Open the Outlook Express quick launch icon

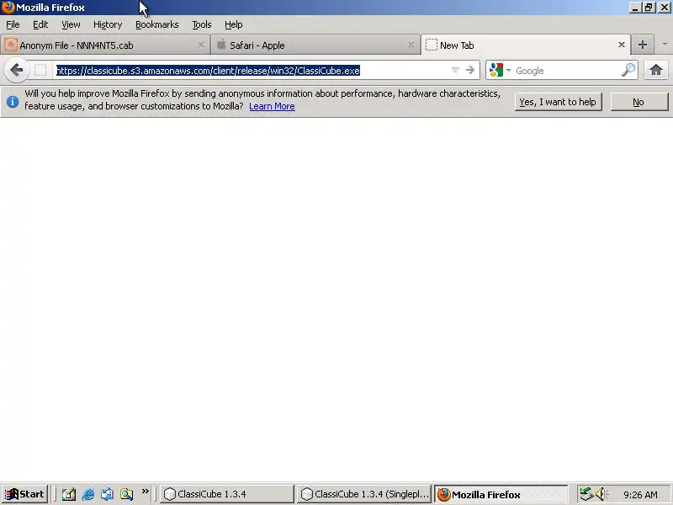click(x=107, y=494)
